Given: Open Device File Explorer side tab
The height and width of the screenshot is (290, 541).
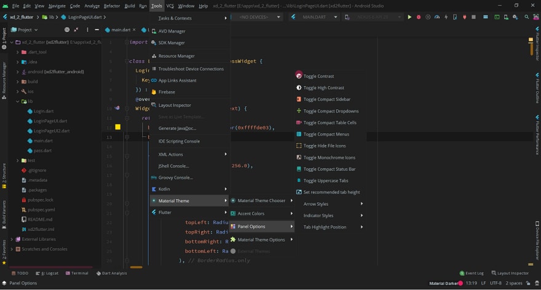Looking at the screenshot, I should [x=537, y=240].
